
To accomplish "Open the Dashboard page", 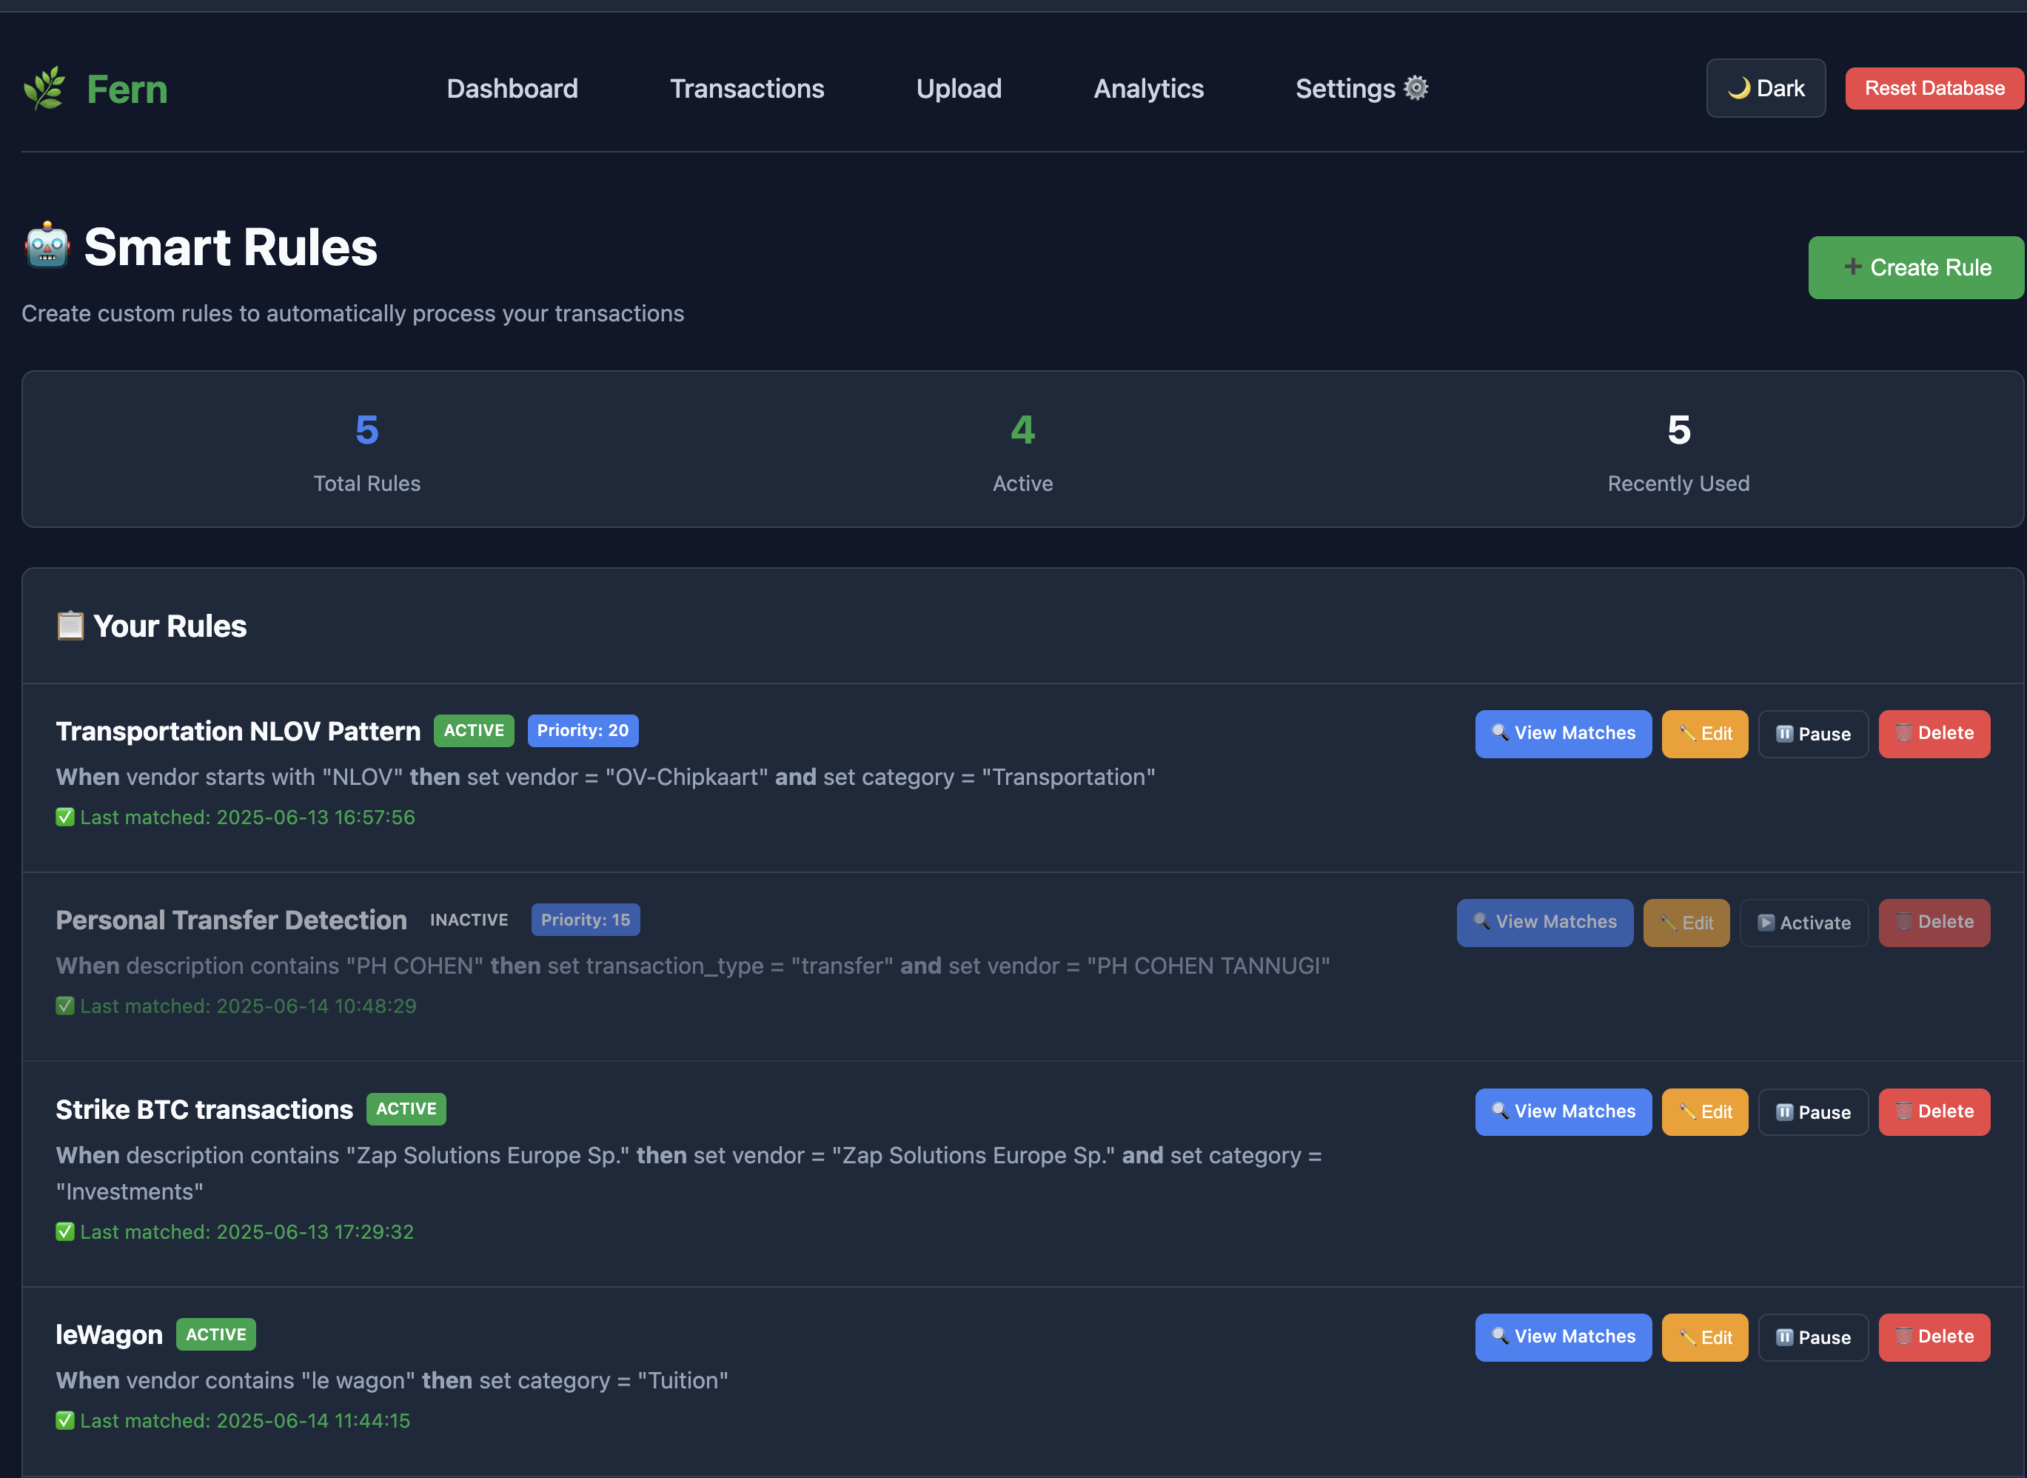I will pyautogui.click(x=512, y=89).
